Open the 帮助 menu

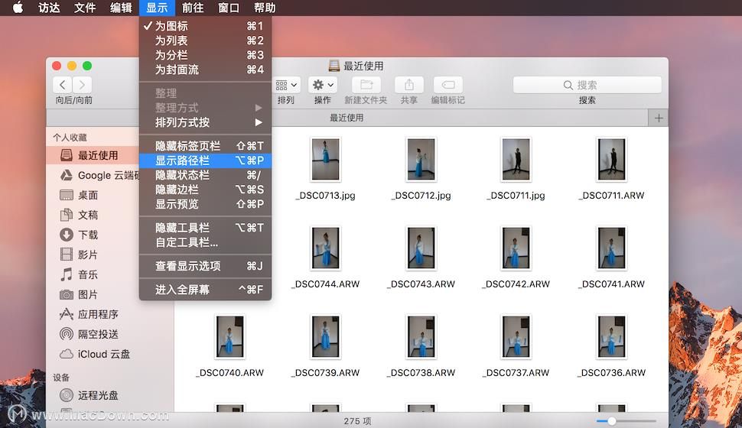tap(265, 8)
